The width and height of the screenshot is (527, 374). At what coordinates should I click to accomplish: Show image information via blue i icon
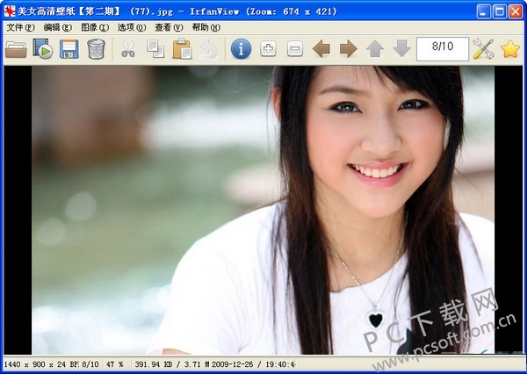(241, 49)
